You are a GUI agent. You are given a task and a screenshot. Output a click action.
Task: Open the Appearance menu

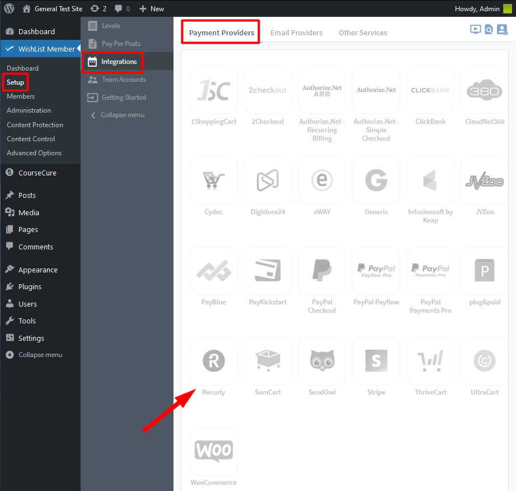(40, 270)
